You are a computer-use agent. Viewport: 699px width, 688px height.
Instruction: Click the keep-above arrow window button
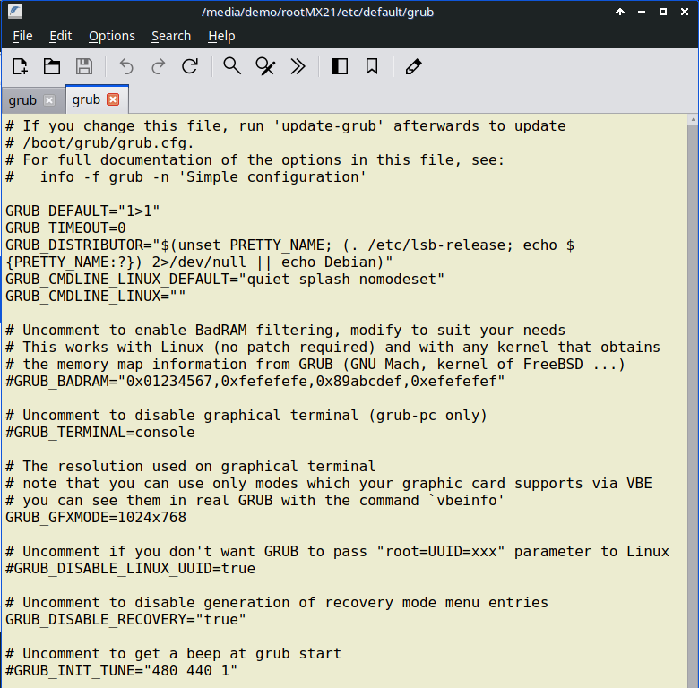click(620, 12)
